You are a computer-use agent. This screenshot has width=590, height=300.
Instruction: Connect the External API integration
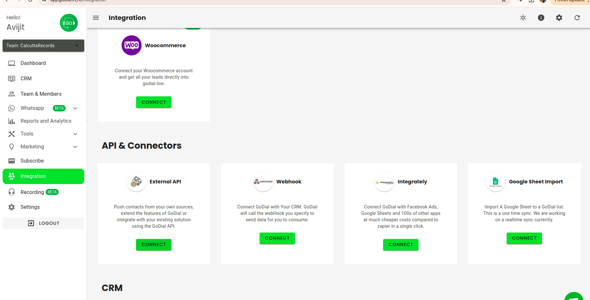tap(154, 245)
